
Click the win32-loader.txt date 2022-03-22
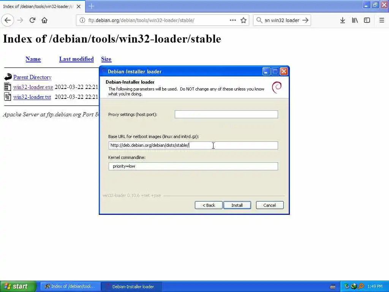76,97
